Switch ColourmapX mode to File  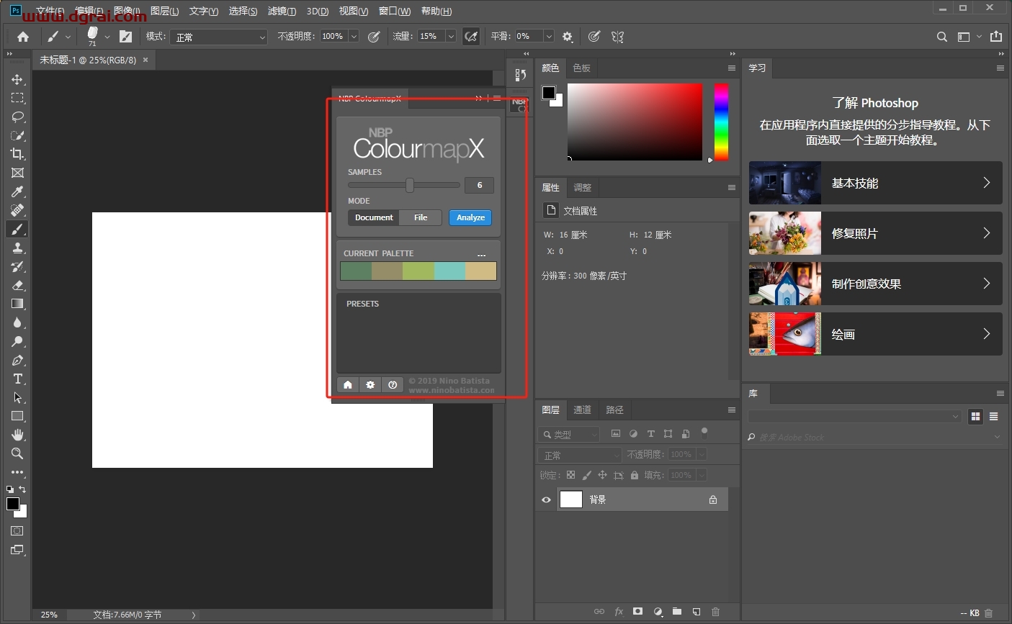coord(421,217)
